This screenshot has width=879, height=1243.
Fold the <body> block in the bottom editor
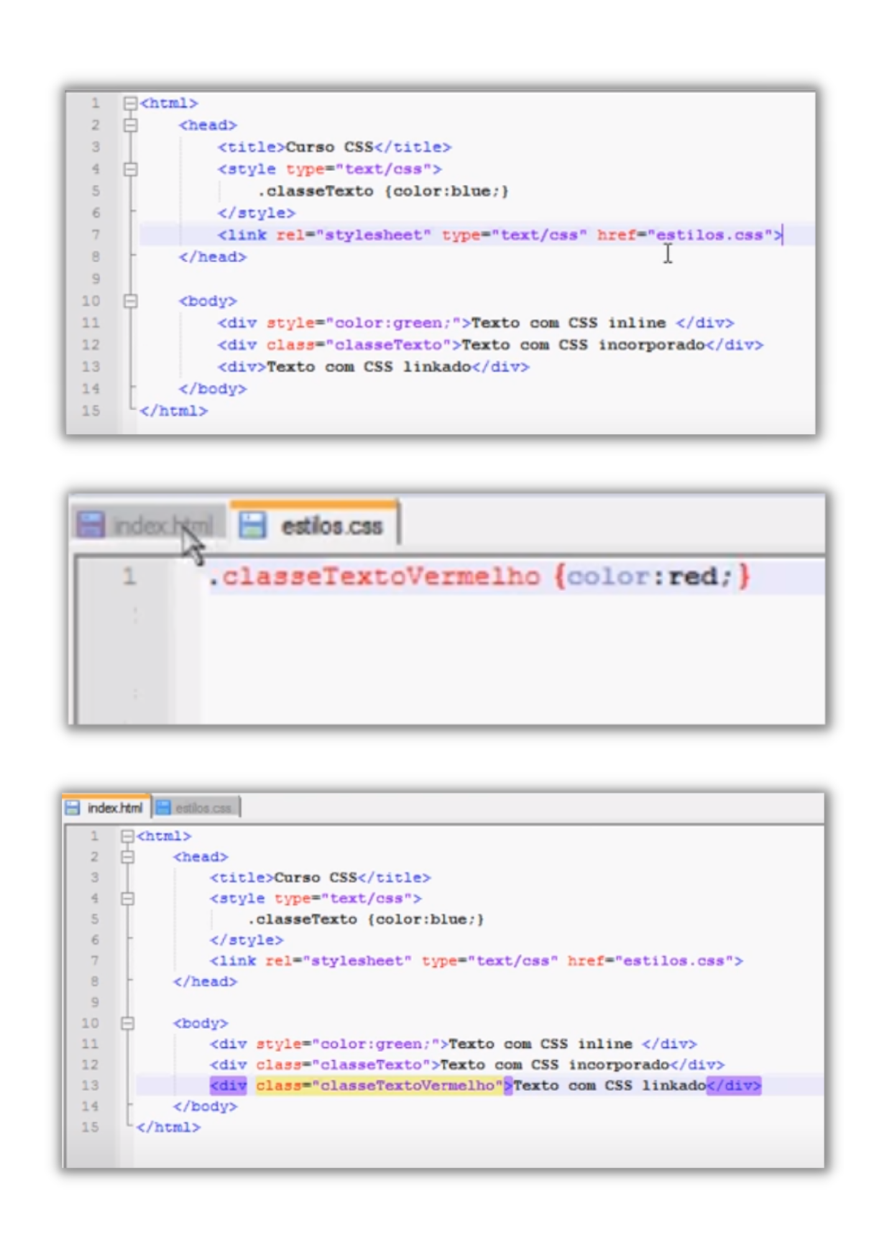[127, 1023]
